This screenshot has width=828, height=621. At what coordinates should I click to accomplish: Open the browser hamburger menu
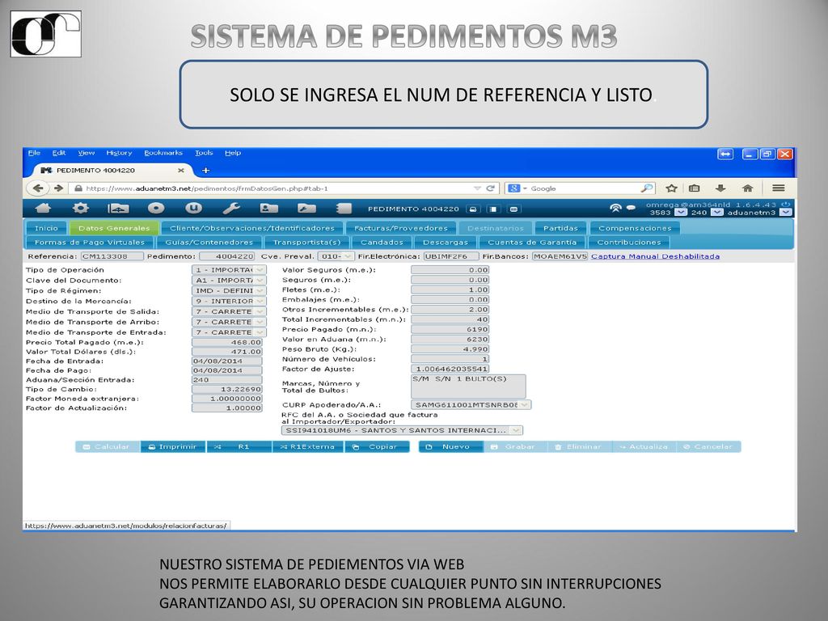click(x=778, y=188)
